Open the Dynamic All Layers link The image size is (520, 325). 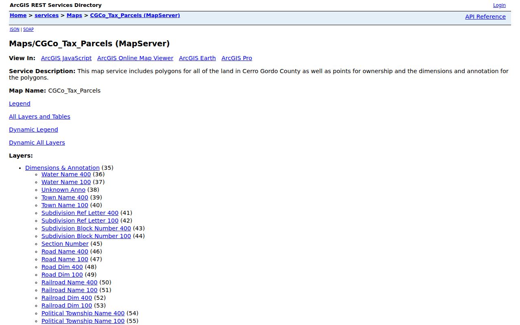click(37, 143)
